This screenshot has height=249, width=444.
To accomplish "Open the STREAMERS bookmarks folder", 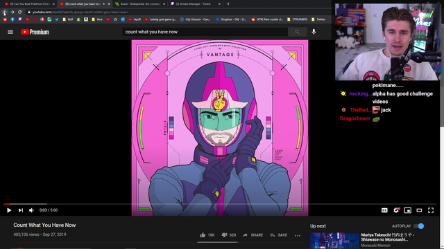I will pyautogui.click(x=298, y=19).
